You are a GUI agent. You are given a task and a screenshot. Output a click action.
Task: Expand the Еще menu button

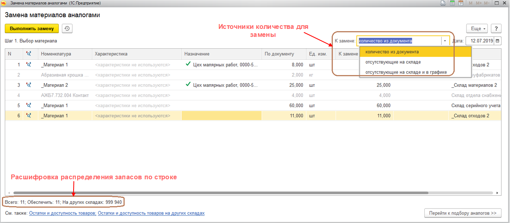[477, 29]
